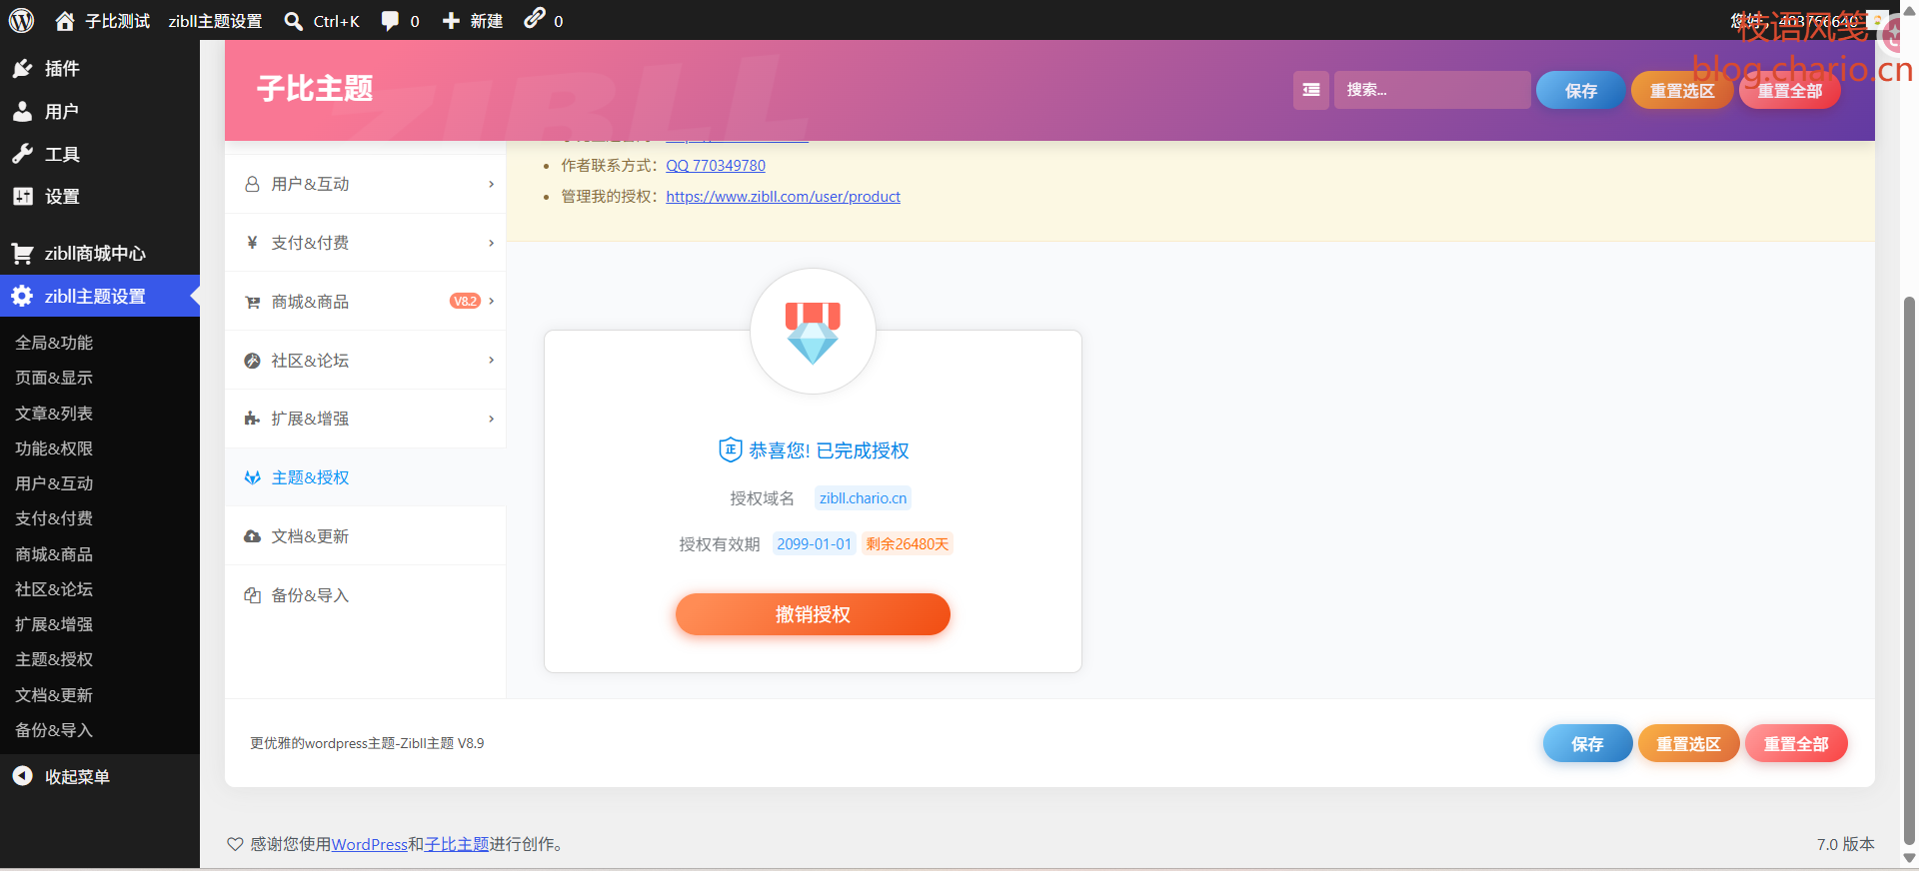This screenshot has width=1919, height=871.
Task: Expand the 支付&付费 chevron
Action: (x=491, y=243)
